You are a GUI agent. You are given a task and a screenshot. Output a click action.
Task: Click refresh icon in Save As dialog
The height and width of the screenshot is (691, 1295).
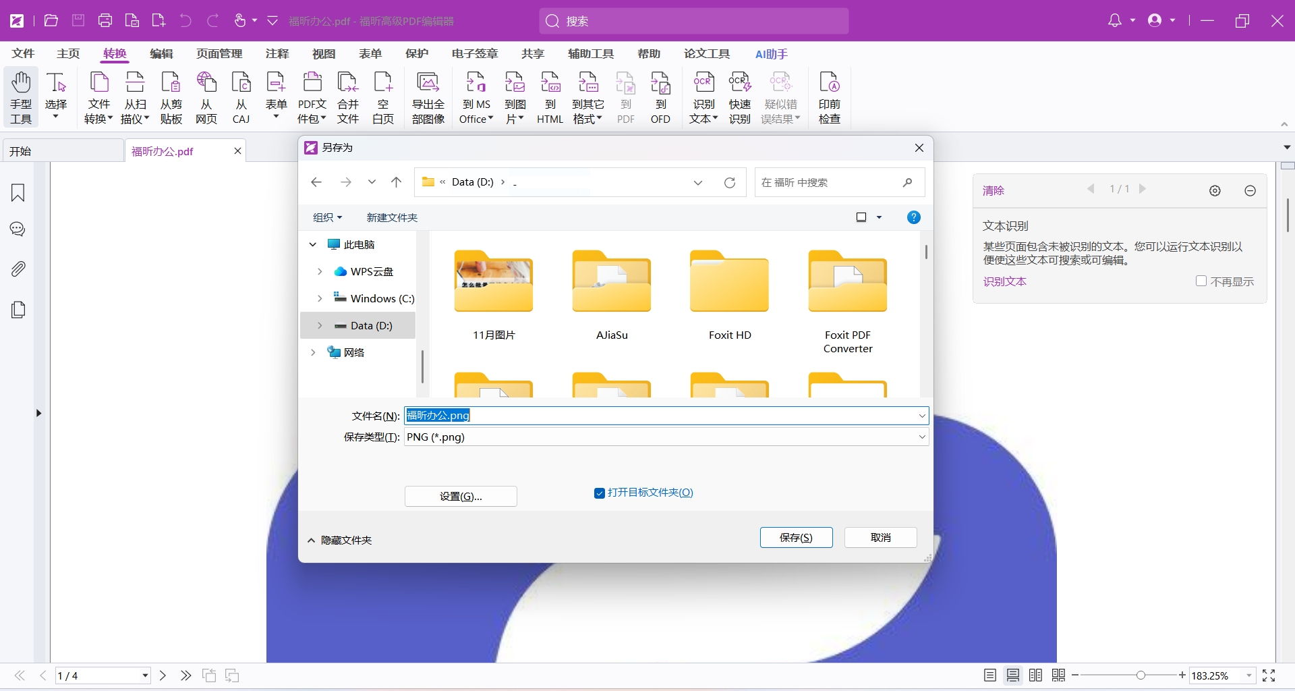729,183
